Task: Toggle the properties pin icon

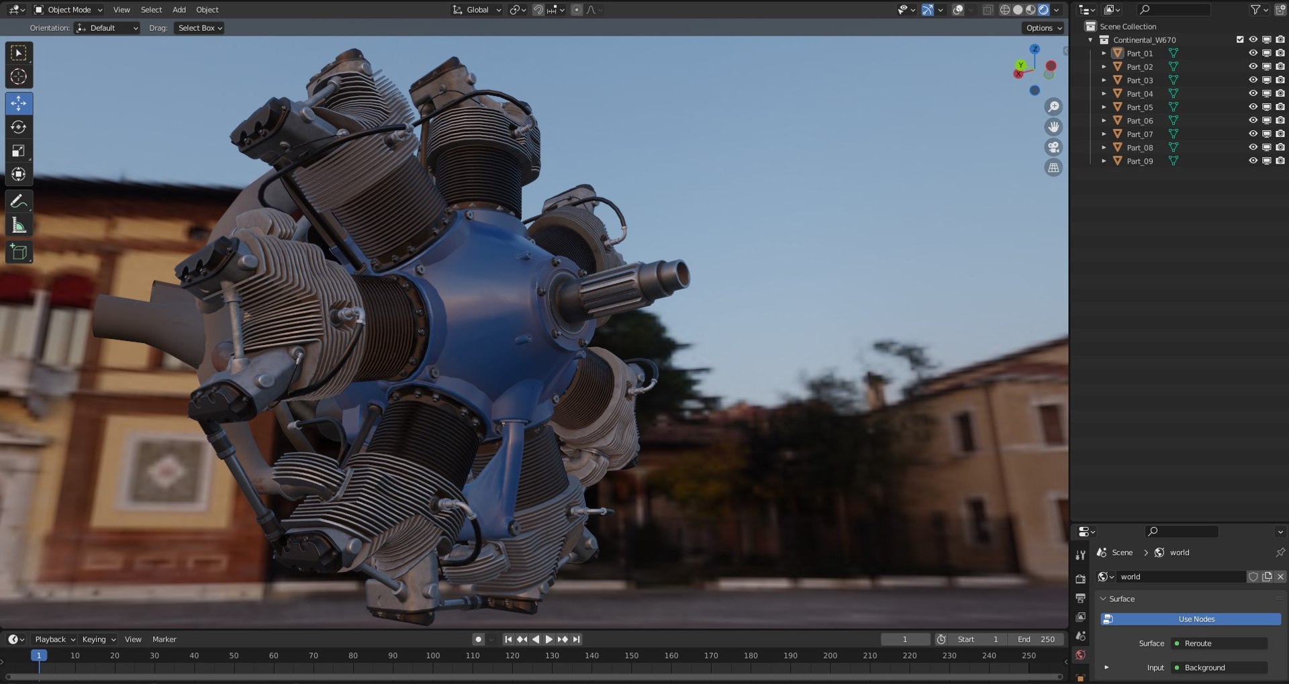Action: [1280, 552]
